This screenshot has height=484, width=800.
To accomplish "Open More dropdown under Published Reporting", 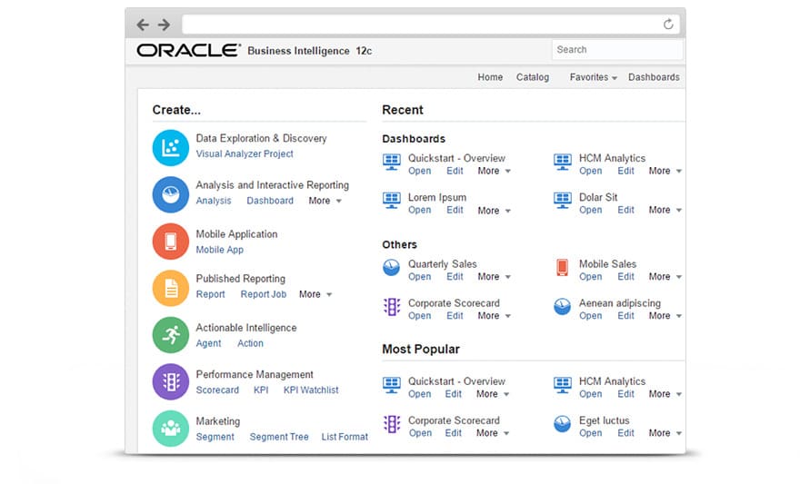I will [x=315, y=294].
